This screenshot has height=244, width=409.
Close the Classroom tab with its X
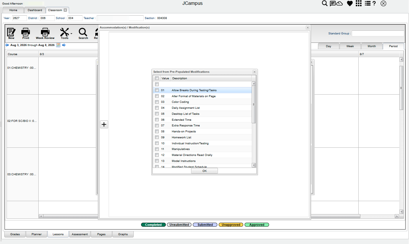(65, 10)
